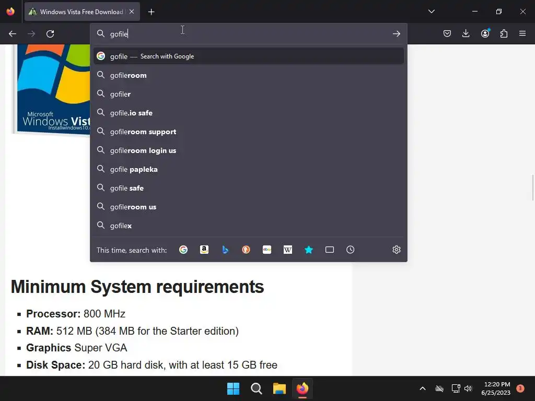Click inside the address bar text field

click(x=248, y=34)
